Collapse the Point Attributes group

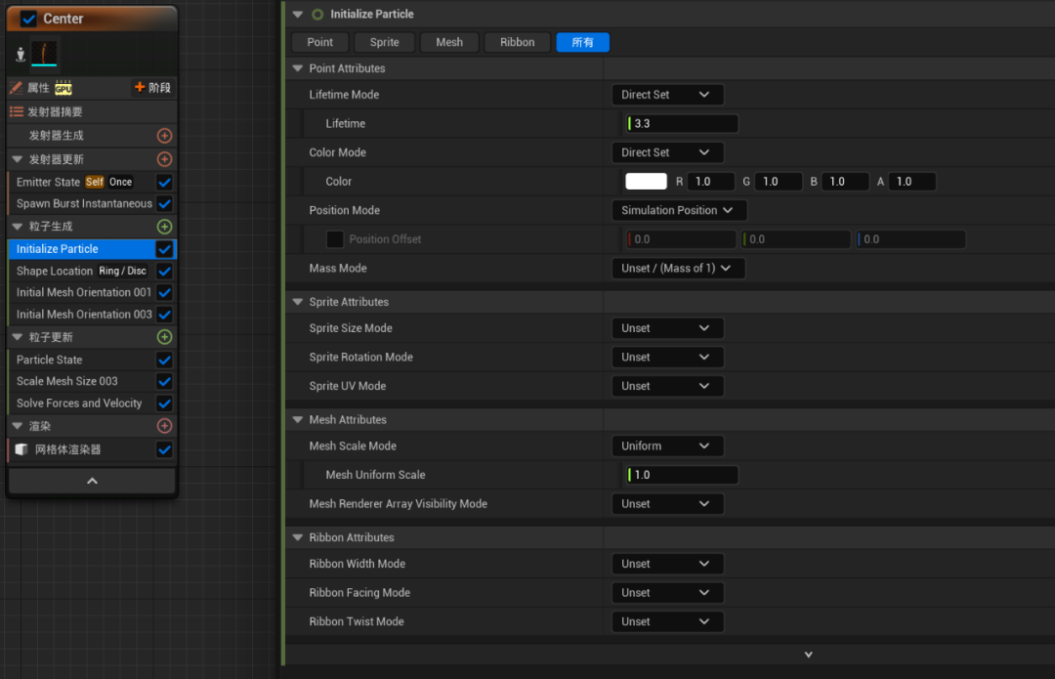[x=297, y=68]
